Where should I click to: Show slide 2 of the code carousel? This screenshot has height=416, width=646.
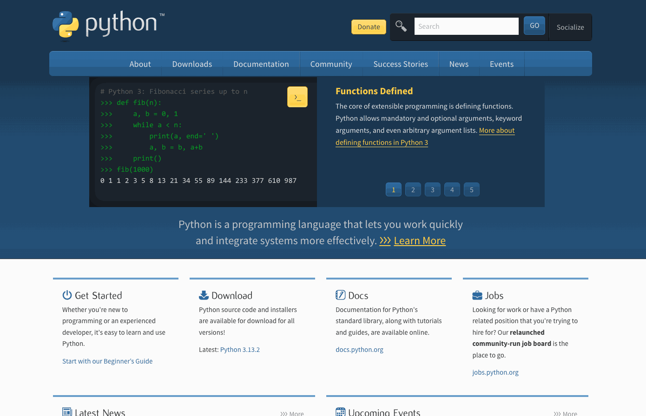pos(413,189)
